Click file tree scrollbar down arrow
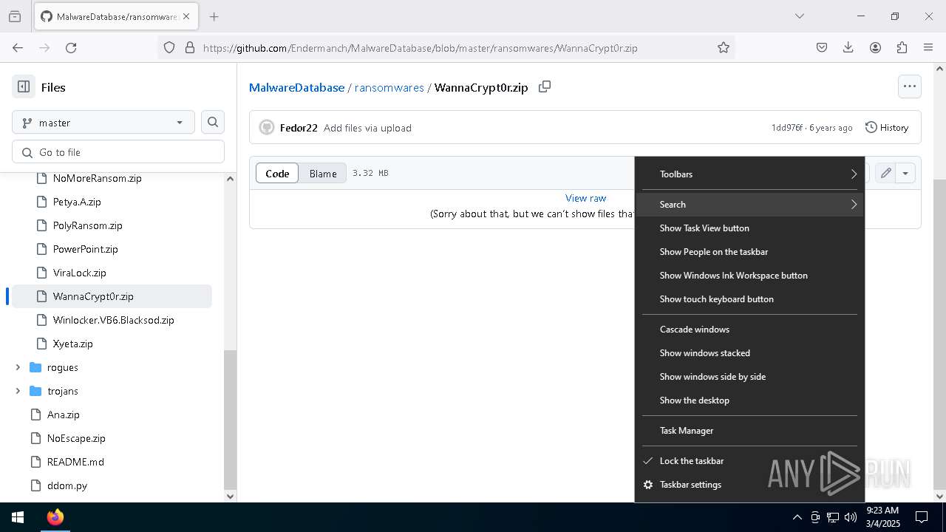Image resolution: width=946 pixels, height=532 pixels. point(230,497)
